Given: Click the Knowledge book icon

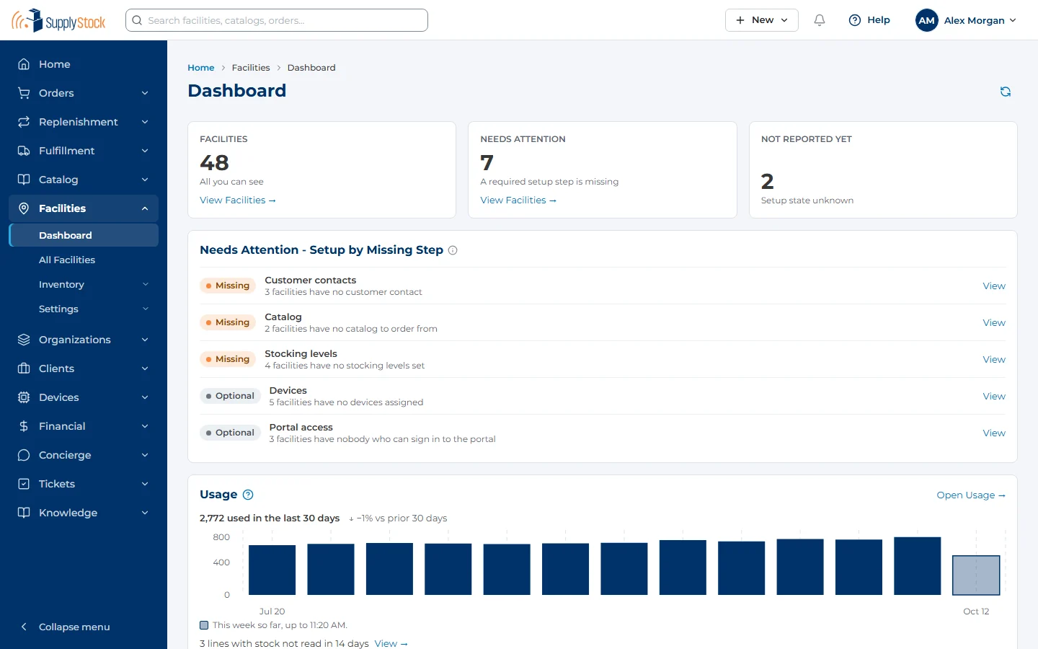Looking at the screenshot, I should pyautogui.click(x=24, y=513).
